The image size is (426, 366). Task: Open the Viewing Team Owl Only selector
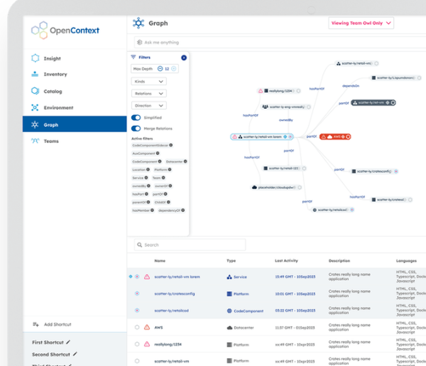pos(360,23)
